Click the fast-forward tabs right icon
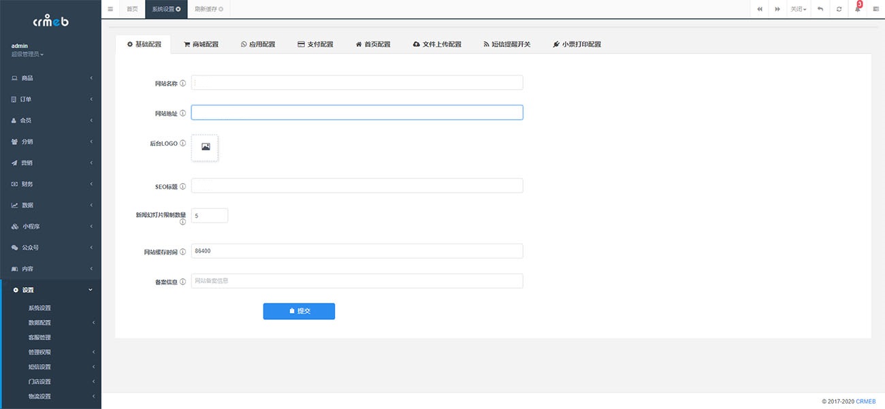Screen dimensions: 885x409 [777, 9]
